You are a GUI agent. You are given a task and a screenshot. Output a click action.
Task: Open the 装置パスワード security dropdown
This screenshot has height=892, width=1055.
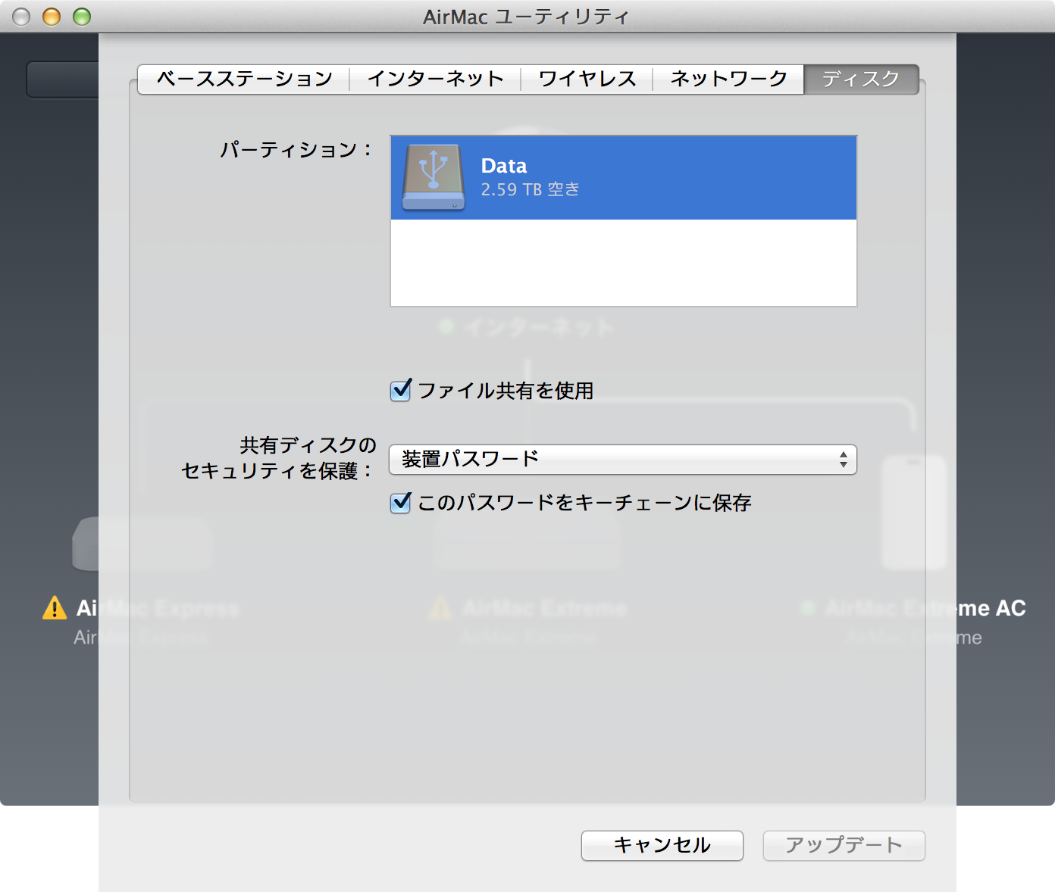pyautogui.click(x=623, y=460)
